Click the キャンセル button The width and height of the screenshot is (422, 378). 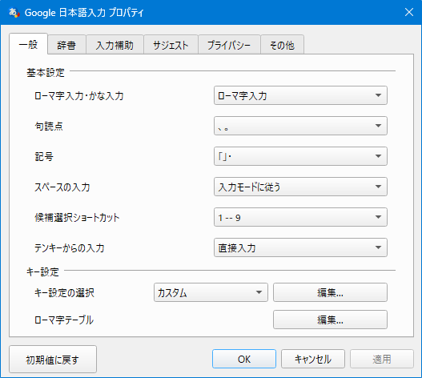point(313,359)
